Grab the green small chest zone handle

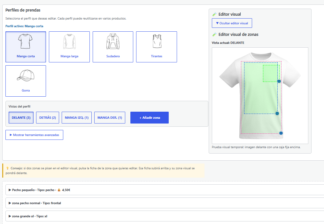279,81
